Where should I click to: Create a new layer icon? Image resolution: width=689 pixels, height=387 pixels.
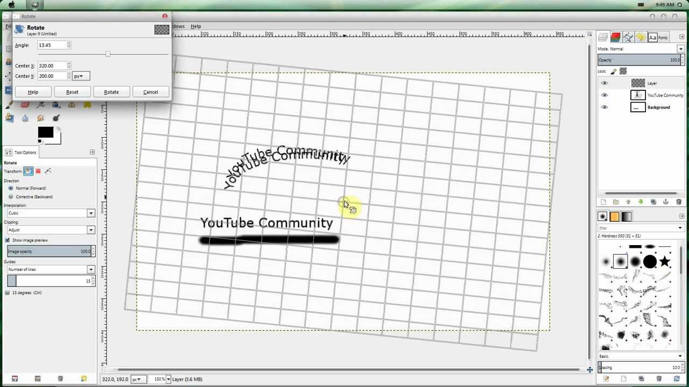[603, 202]
